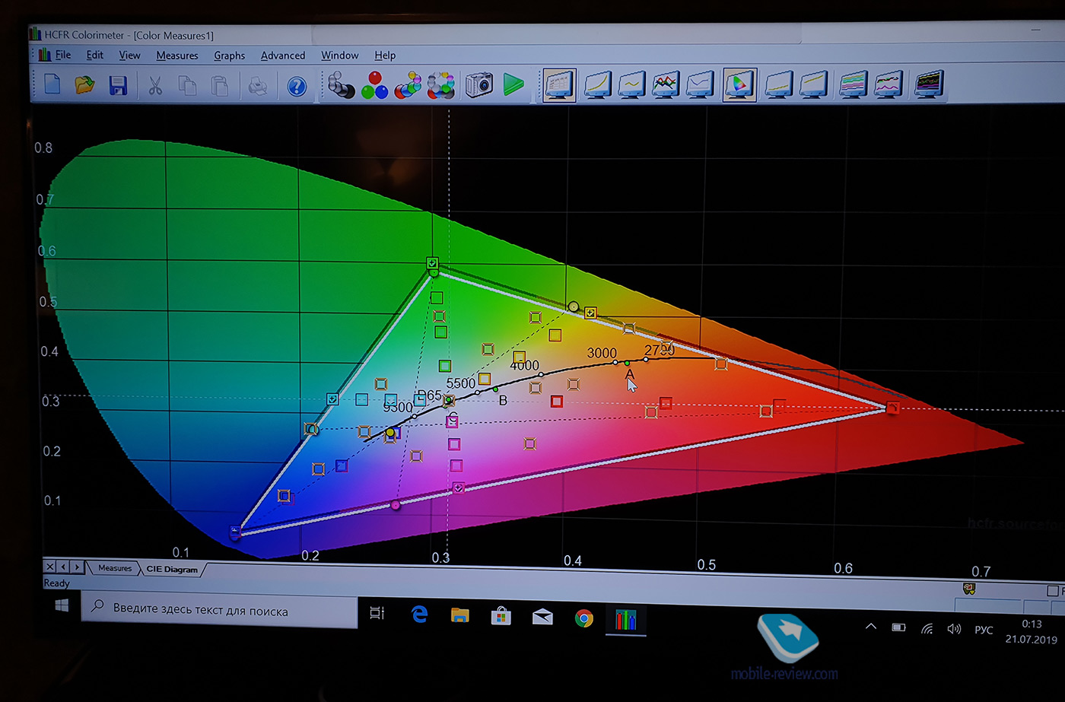Select the CIE Diagram tab
The image size is (1065, 702).
point(172,569)
